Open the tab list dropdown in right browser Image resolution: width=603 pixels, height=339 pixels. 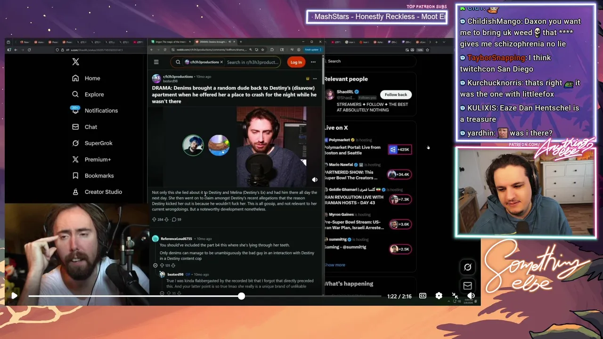pos(444,42)
